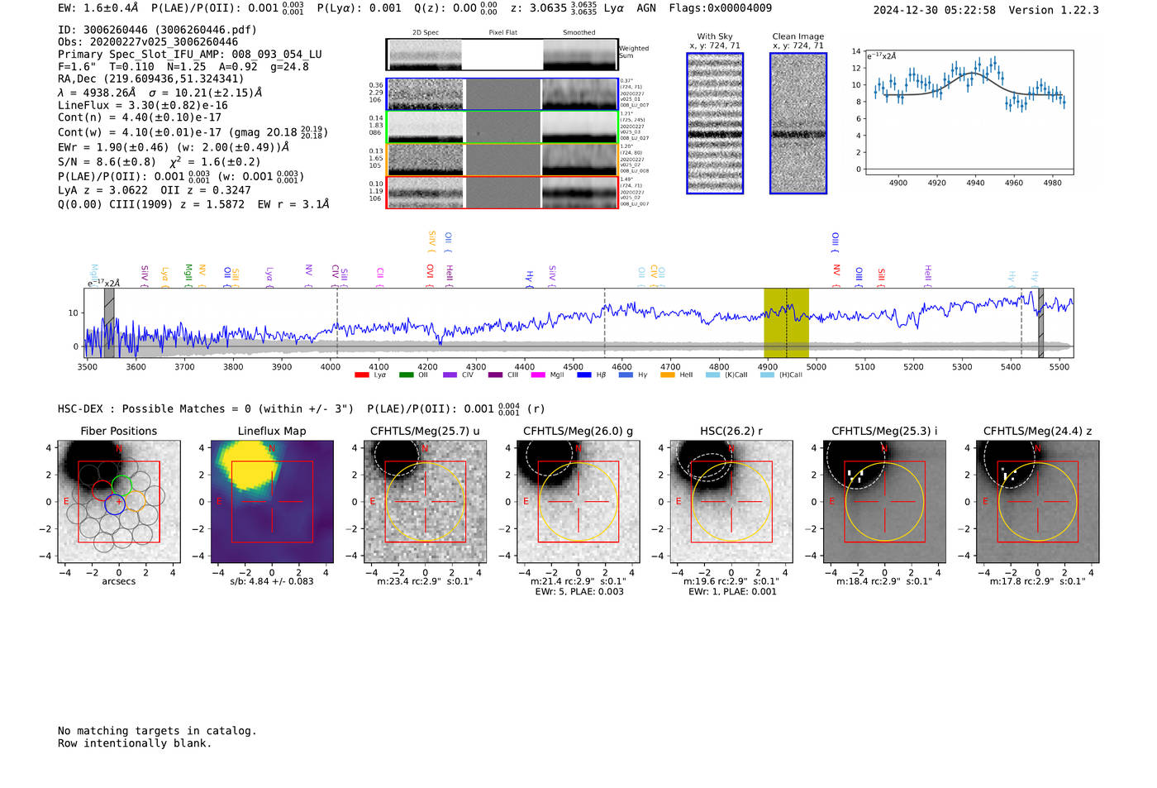Click the 'Weighted Sum' label
The height and width of the screenshot is (788, 1157).
(634, 52)
